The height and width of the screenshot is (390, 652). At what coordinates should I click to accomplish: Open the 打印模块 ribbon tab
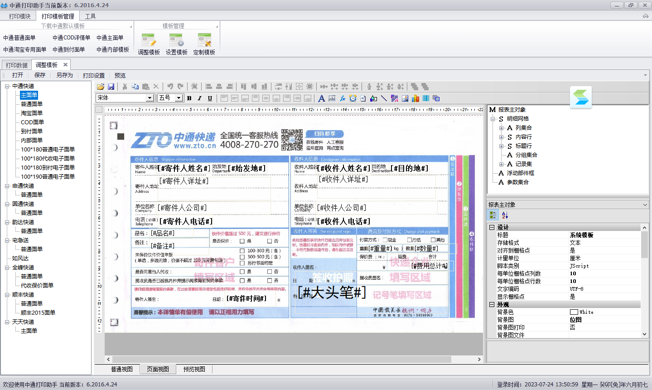(x=19, y=16)
